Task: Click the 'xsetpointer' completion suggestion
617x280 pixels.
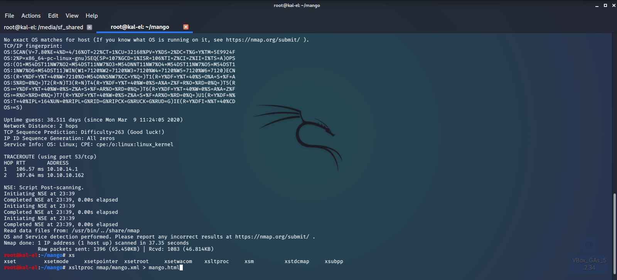Action: (x=101, y=261)
